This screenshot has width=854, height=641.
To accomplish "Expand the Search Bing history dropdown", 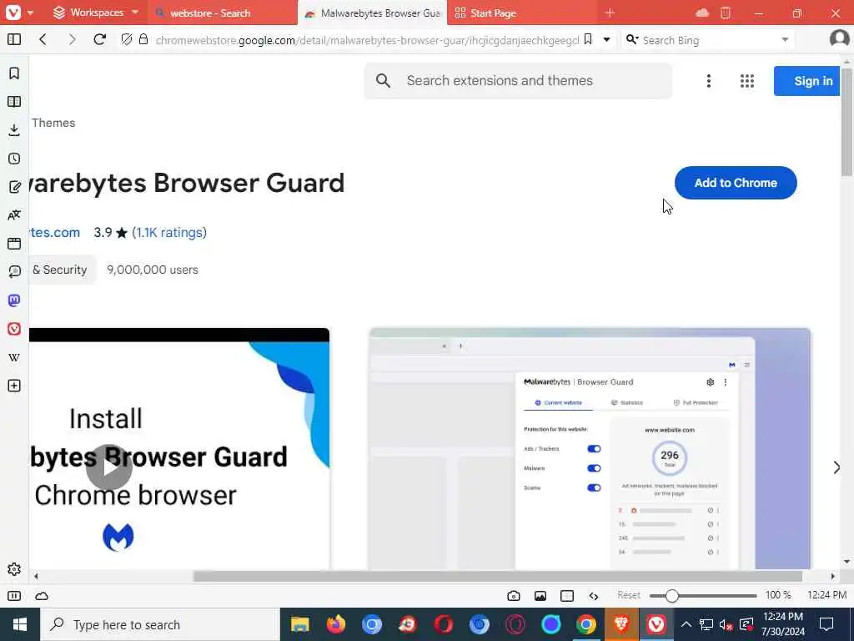I will coord(785,39).
